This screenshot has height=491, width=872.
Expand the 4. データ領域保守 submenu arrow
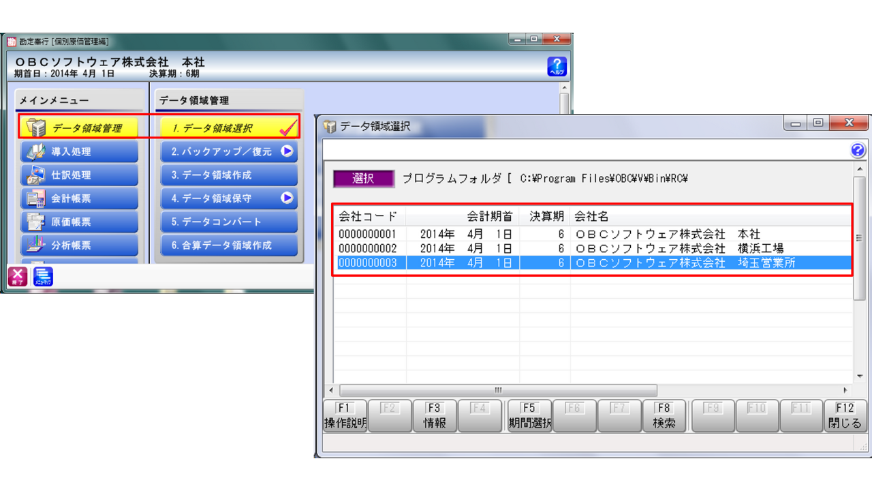tap(287, 198)
